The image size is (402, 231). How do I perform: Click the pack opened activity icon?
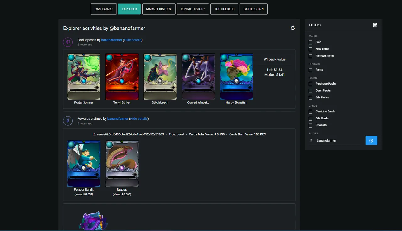(68, 42)
